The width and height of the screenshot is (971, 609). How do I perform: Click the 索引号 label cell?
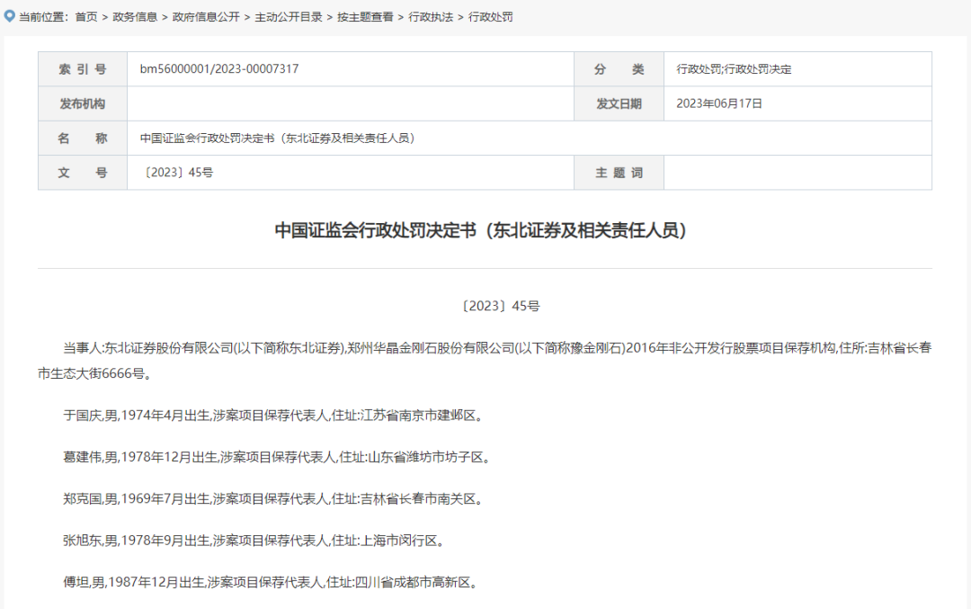83,68
